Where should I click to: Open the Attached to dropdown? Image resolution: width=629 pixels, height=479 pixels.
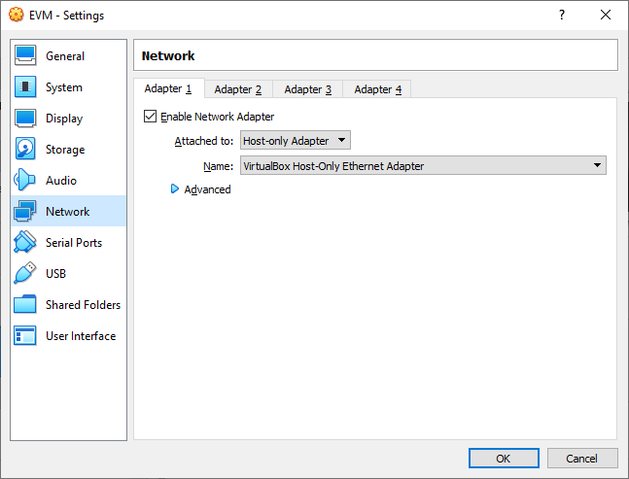(x=296, y=141)
